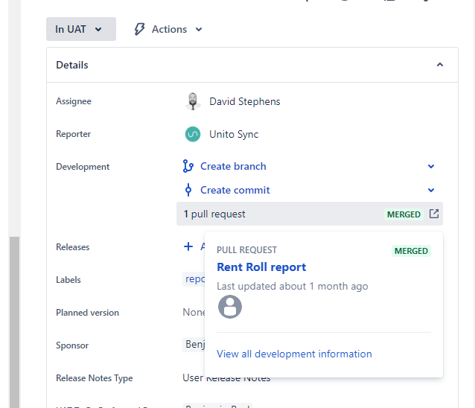The image size is (475, 408).
Task: Click the Assignee field label
Action: [x=73, y=101]
